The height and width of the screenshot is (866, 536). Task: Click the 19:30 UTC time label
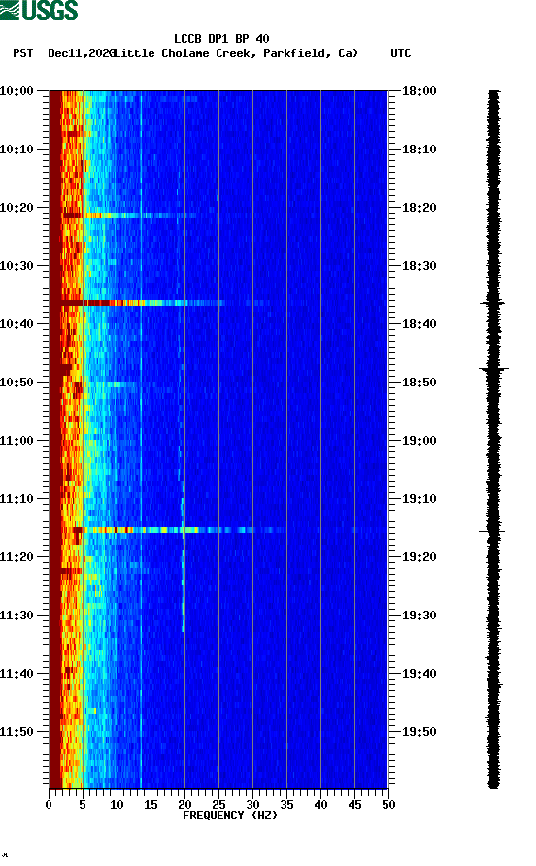click(x=419, y=616)
